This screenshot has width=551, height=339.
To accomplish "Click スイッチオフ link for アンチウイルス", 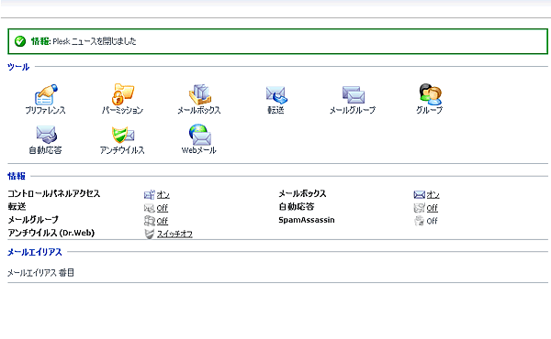I will (x=174, y=235).
